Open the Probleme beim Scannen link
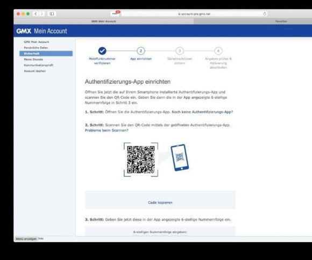Screen dimensions: 312x260 click(x=107, y=131)
